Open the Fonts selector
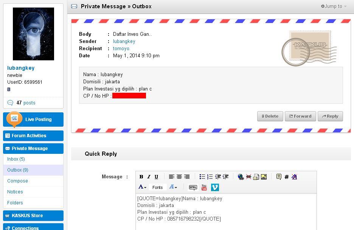354x230 pixels. point(158,187)
